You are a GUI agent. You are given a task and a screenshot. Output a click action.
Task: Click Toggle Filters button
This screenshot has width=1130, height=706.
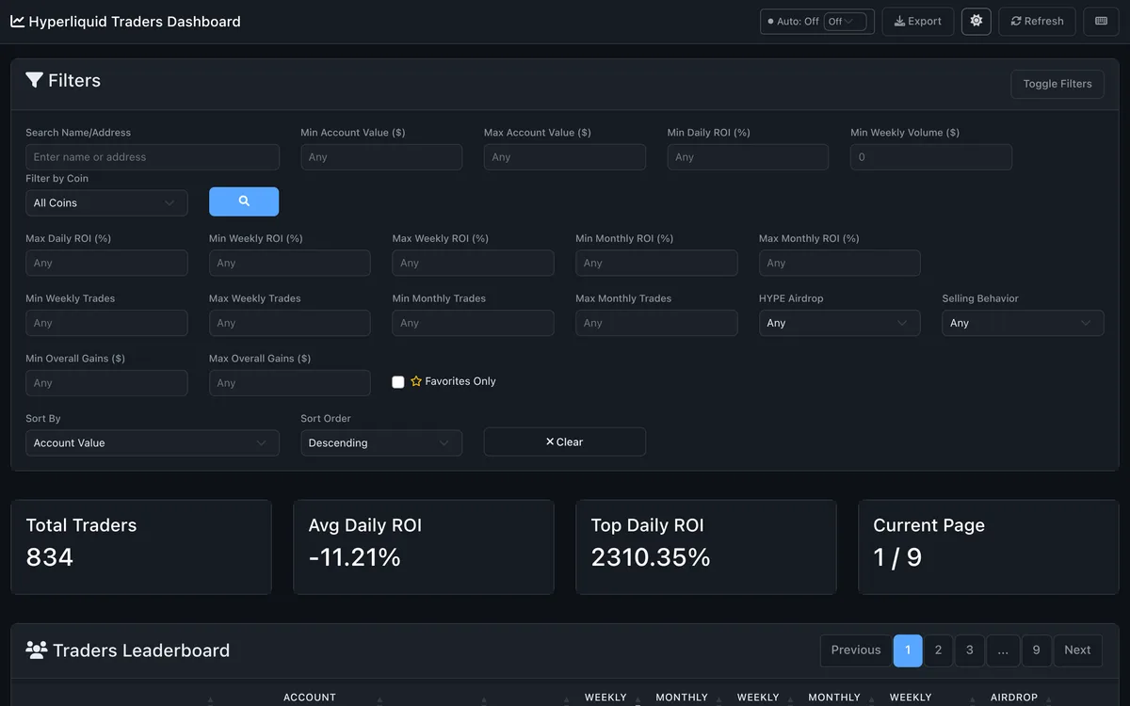(1057, 84)
